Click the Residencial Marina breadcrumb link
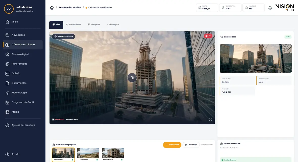 [x=70, y=8]
